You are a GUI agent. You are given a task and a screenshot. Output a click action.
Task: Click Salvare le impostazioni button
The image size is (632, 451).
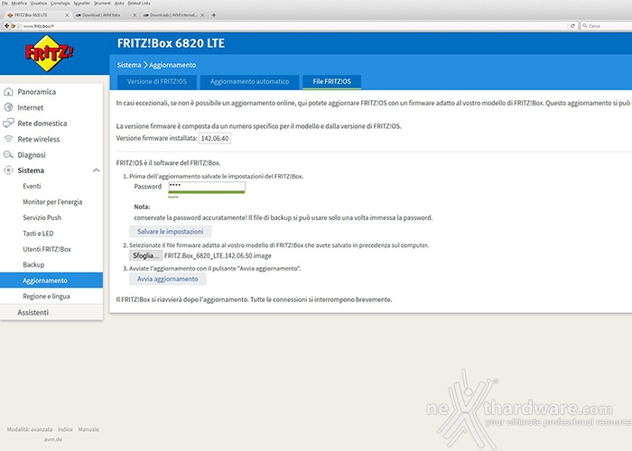(170, 232)
